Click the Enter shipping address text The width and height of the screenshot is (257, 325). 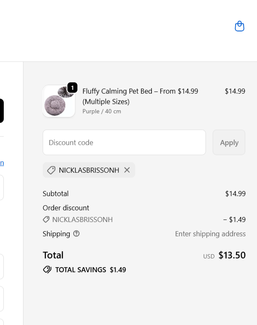pos(210,234)
